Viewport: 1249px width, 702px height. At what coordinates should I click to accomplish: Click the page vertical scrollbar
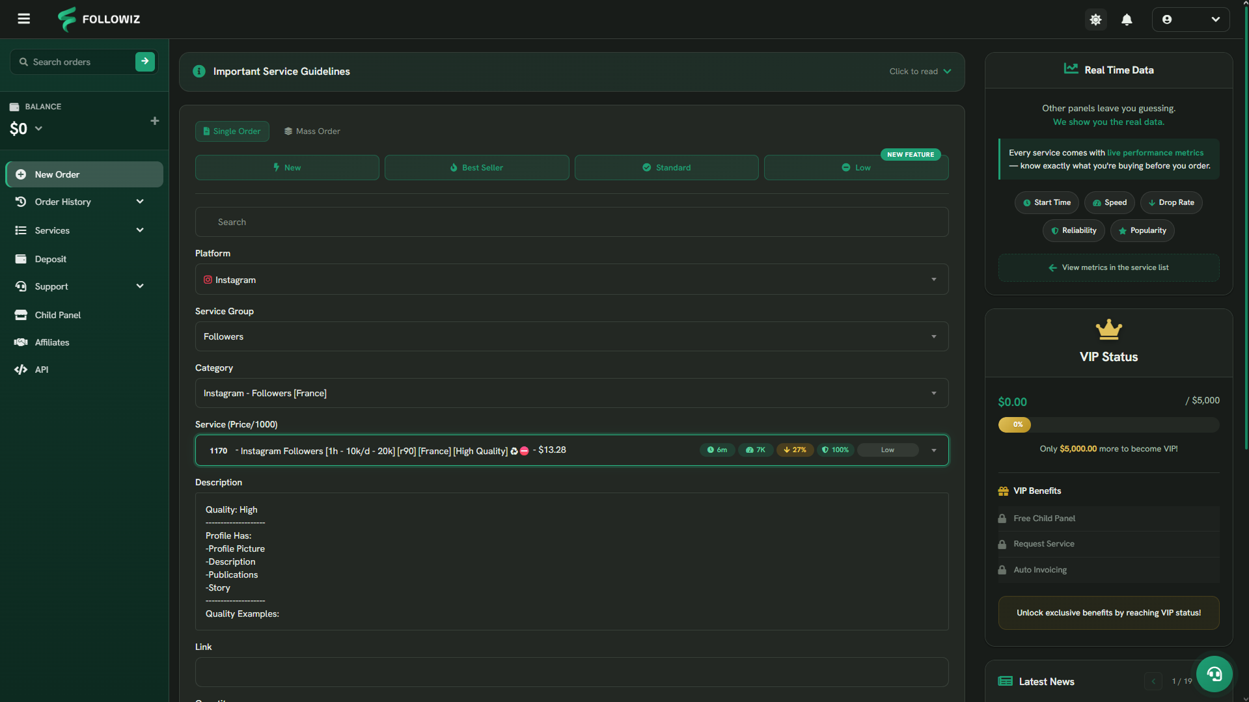(x=1246, y=228)
